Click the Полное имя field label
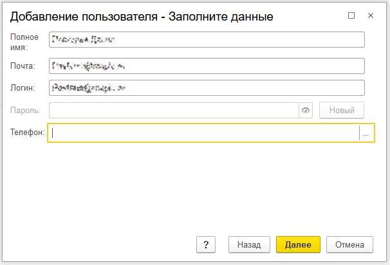The width and height of the screenshot is (390, 265). click(24, 42)
